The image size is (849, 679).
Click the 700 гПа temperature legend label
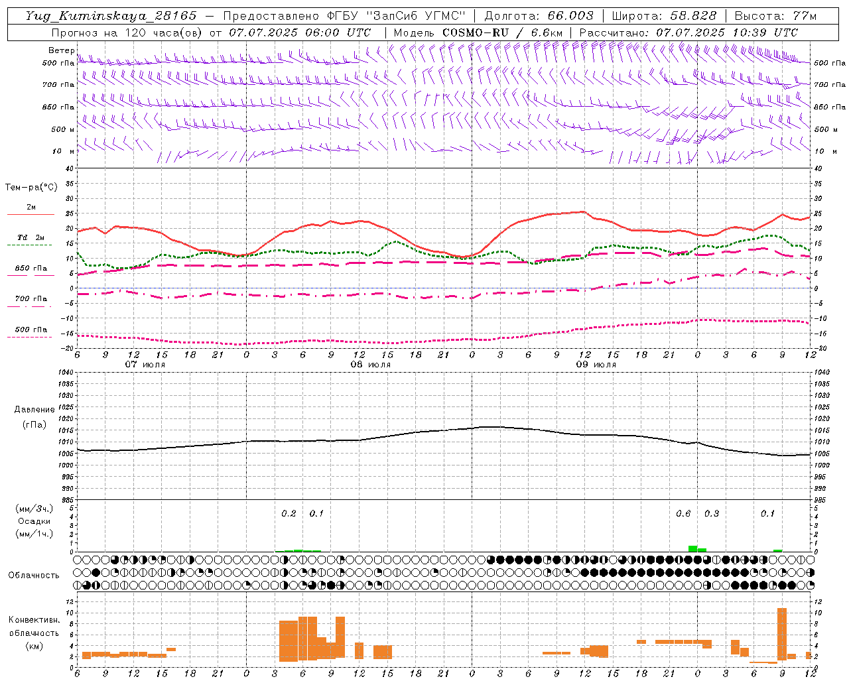(31, 298)
